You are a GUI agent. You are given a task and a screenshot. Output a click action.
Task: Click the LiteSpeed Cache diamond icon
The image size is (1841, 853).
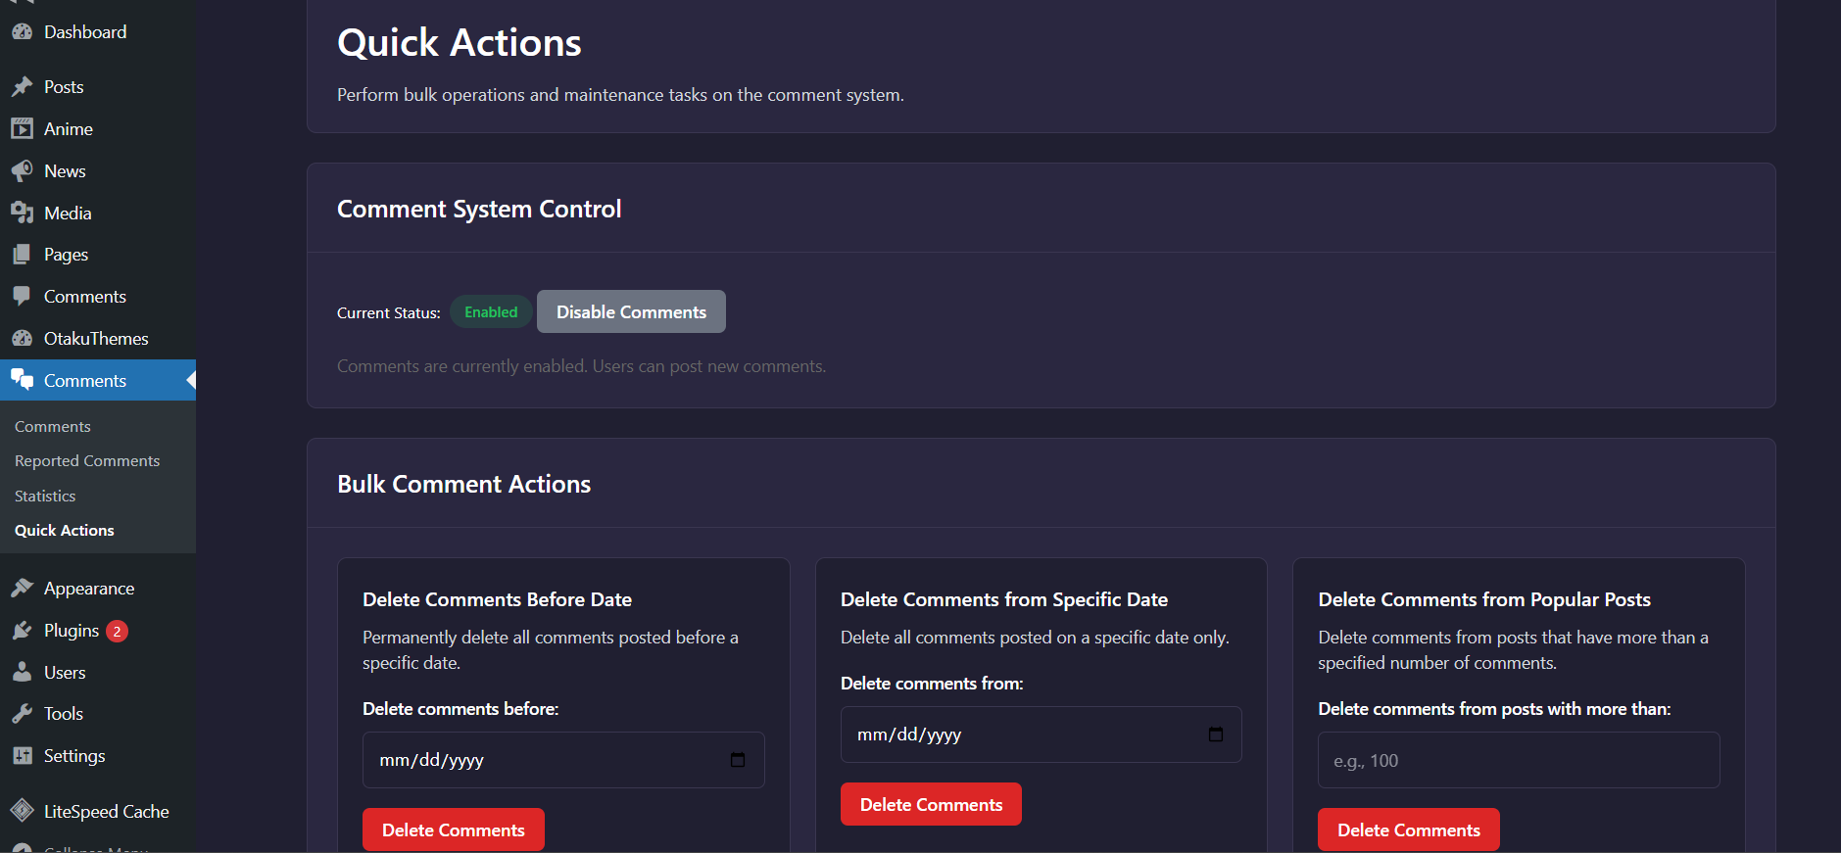pos(22,811)
